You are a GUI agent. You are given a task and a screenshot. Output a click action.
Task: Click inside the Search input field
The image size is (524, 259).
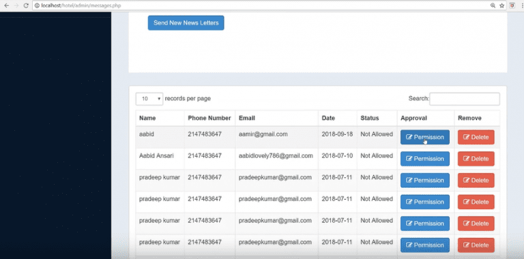pos(465,99)
